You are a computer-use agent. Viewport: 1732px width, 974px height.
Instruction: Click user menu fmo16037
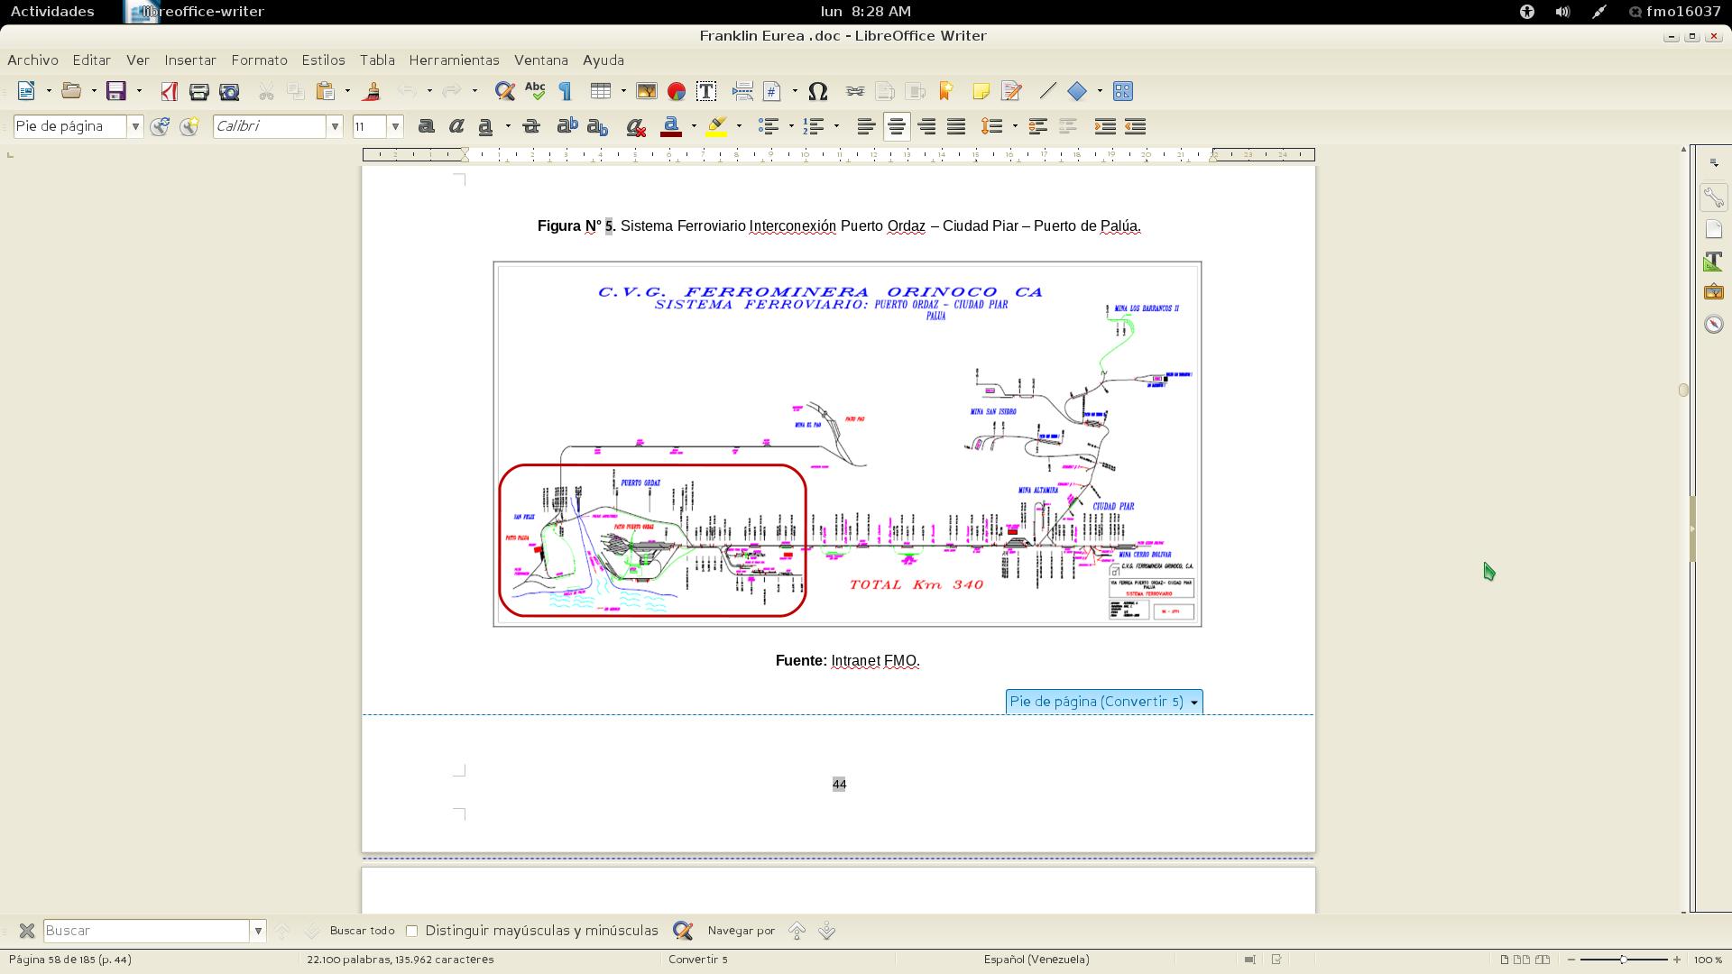point(1675,12)
